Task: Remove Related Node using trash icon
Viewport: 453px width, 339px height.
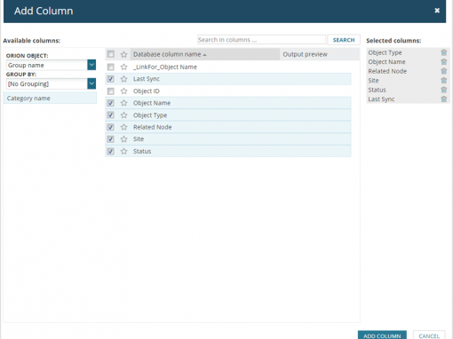Action: [x=443, y=71]
